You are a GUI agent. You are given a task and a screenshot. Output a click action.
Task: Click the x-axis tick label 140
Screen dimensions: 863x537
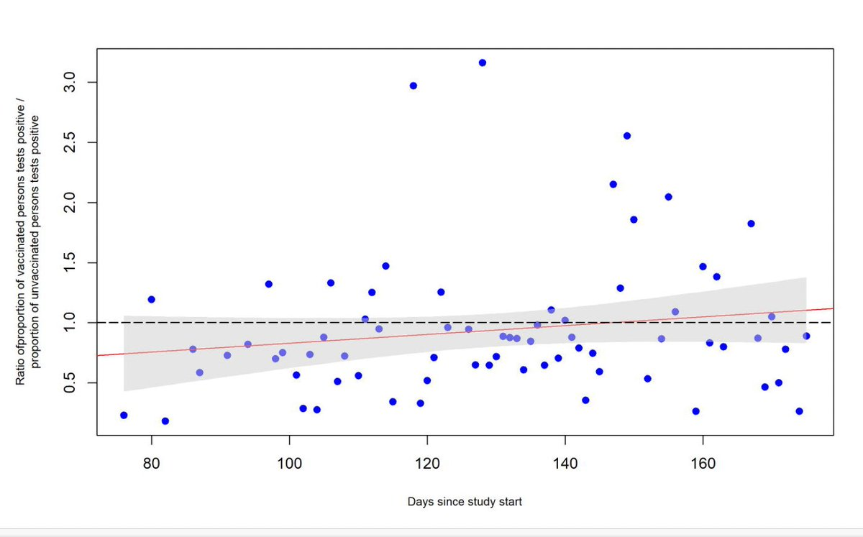(565, 461)
